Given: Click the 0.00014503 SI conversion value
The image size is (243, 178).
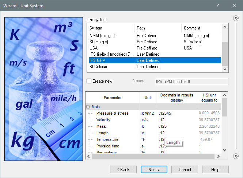Looking at the screenshot, I should click(x=209, y=113).
